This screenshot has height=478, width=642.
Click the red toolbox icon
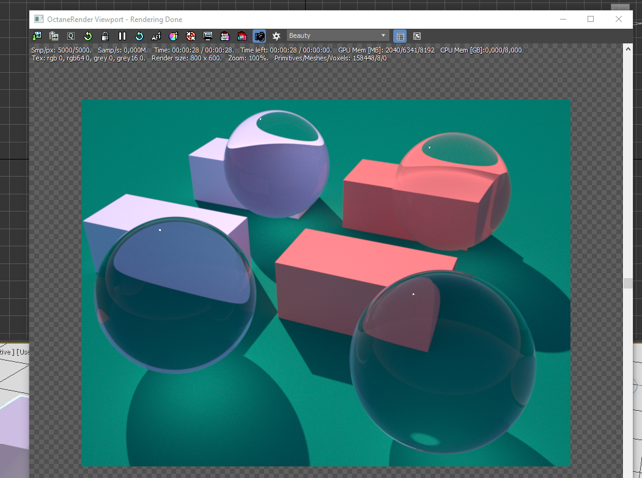[x=242, y=36]
